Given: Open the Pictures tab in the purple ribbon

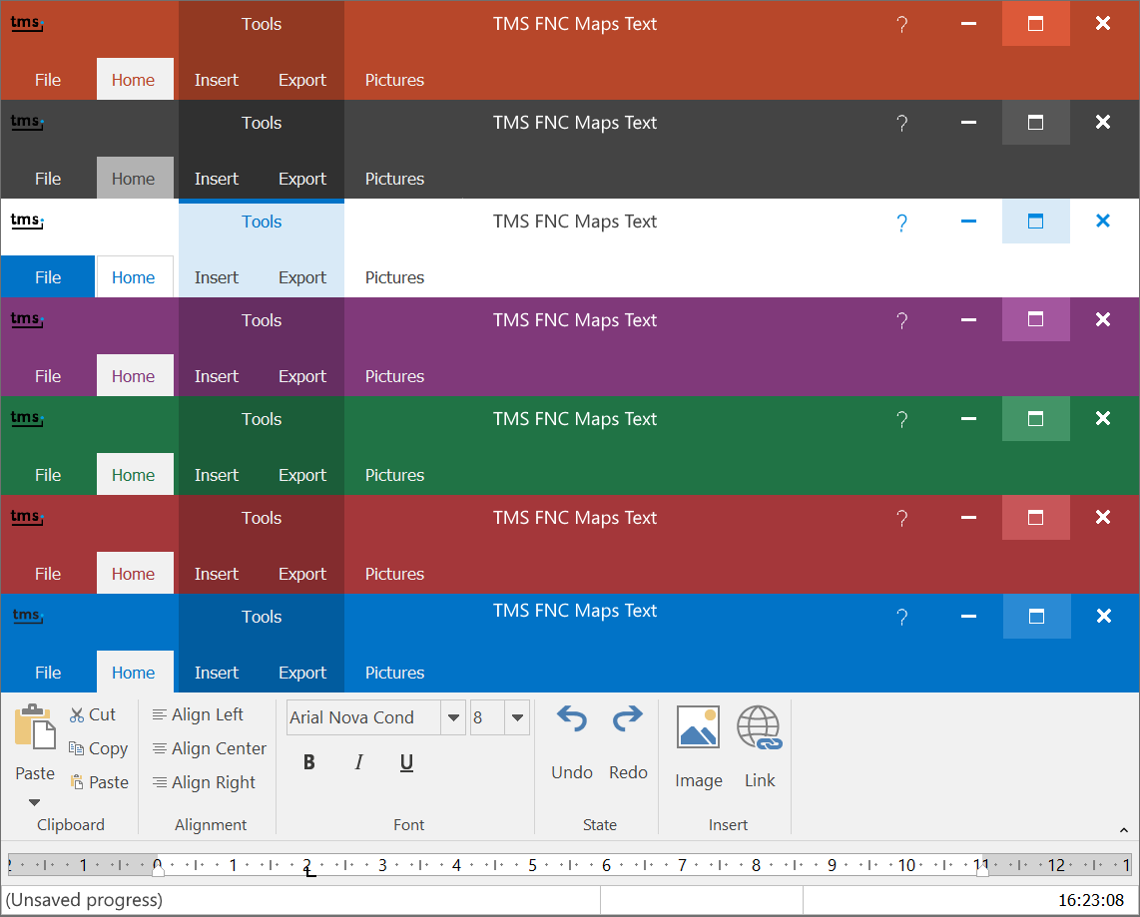Looking at the screenshot, I should click(394, 376).
